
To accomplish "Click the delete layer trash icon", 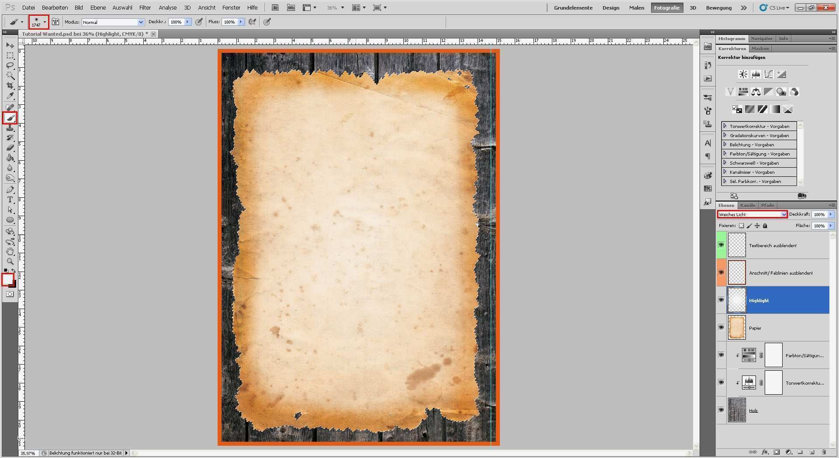I will tap(824, 452).
